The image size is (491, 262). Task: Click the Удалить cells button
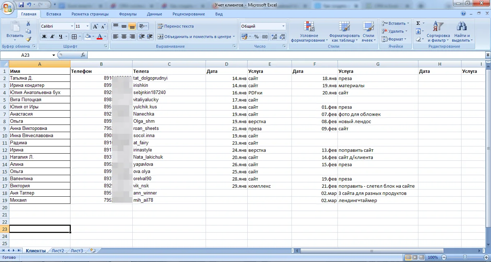tap(394, 31)
